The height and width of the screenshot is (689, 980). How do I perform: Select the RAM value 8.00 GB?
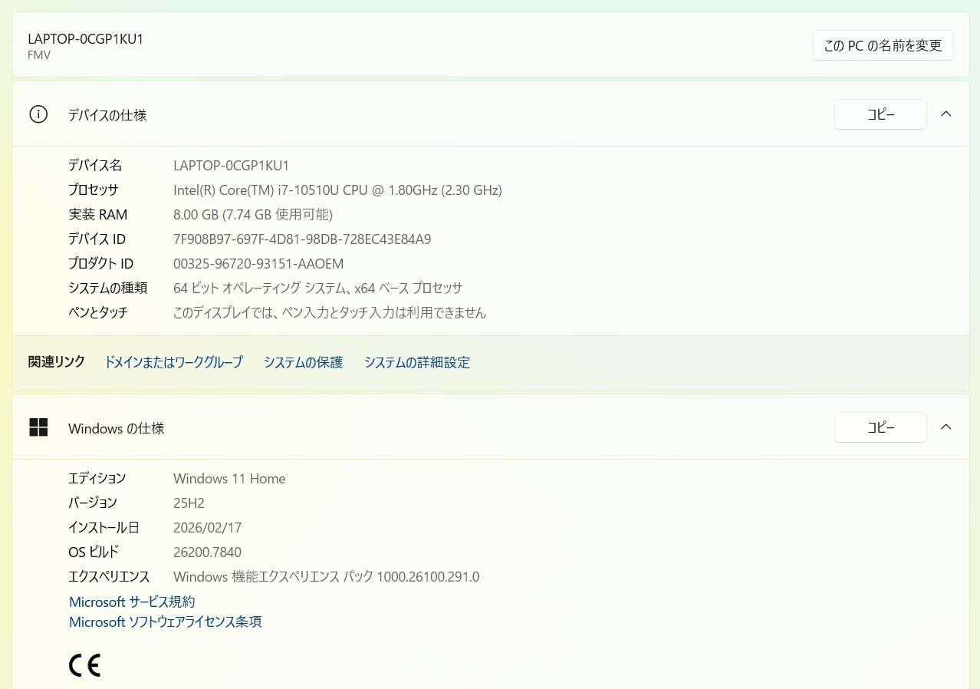[x=253, y=215]
